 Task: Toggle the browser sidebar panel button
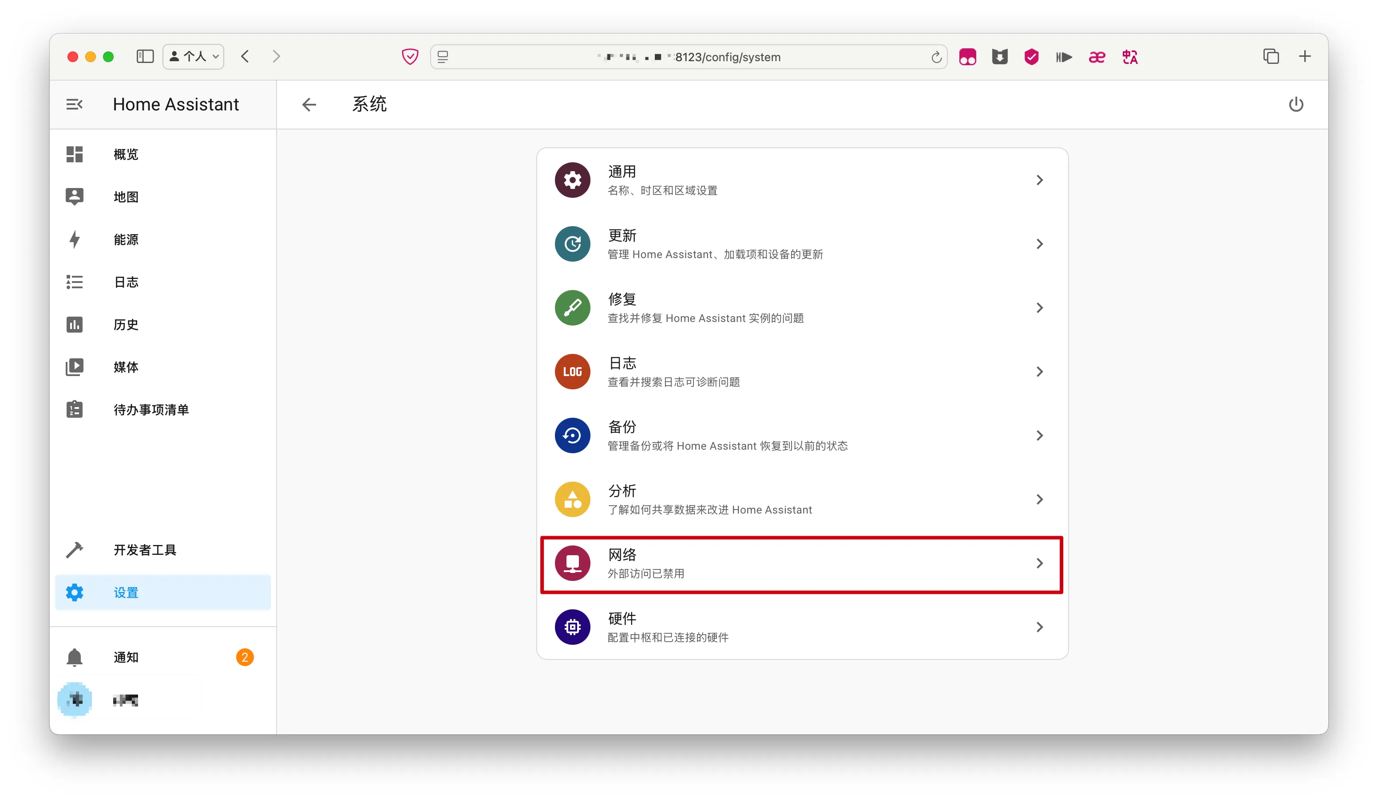[x=145, y=57]
